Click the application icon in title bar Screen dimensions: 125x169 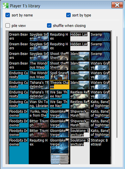coord(6,6)
